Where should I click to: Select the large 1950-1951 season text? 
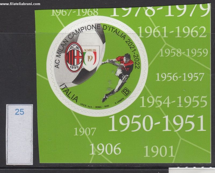point(157,124)
